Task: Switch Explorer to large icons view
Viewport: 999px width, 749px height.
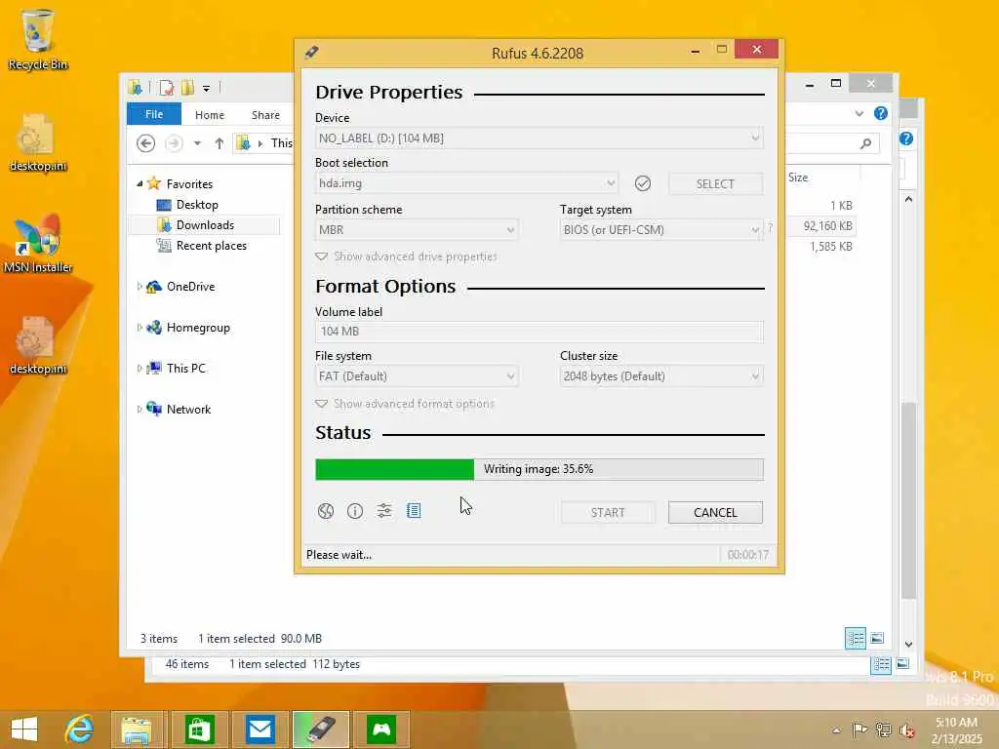Action: (x=877, y=638)
